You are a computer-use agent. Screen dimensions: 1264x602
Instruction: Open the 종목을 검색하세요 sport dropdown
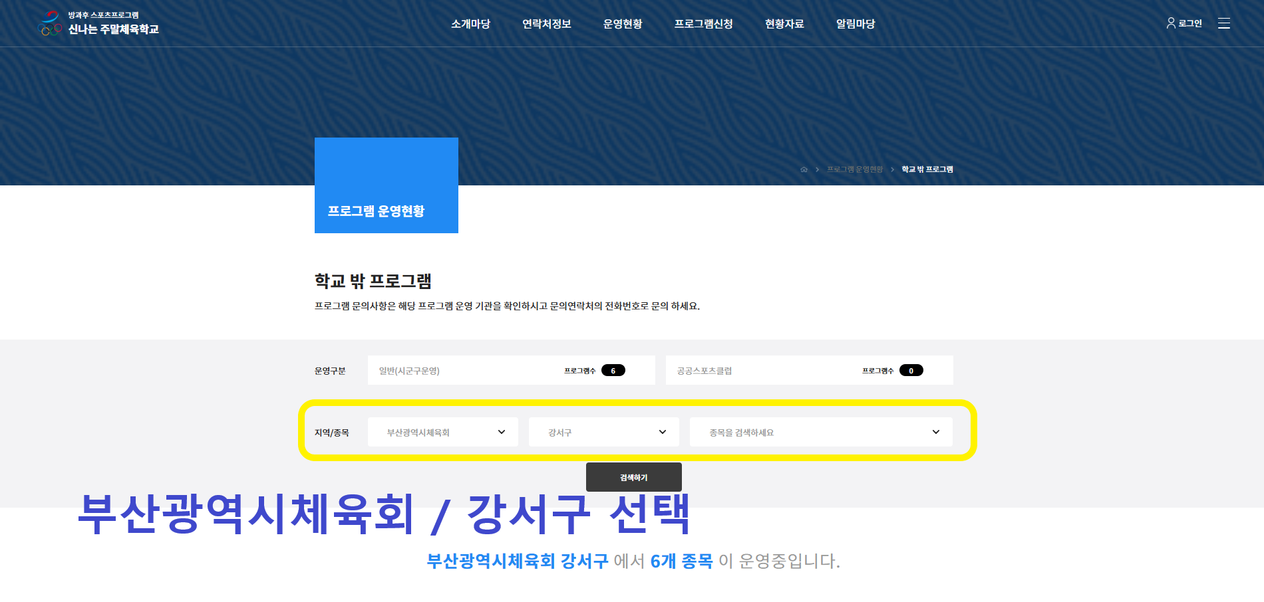point(821,432)
